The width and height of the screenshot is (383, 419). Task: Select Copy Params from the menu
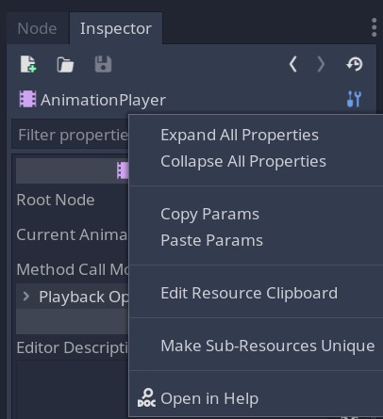(x=210, y=215)
